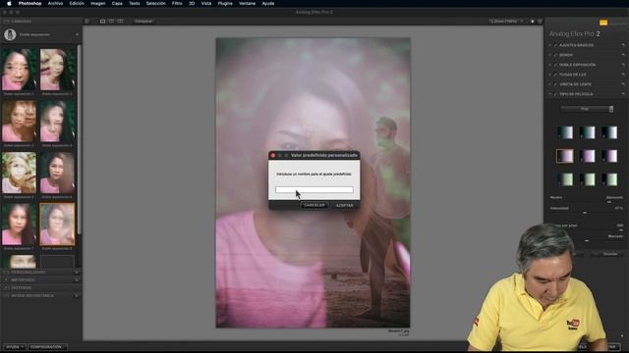Open the Plugins menu
Viewport: 629px width, 353px height.
pos(225,3)
